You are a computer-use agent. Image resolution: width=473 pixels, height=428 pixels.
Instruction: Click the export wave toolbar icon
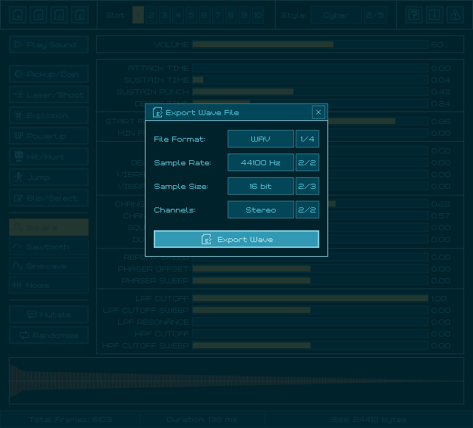coord(80,15)
